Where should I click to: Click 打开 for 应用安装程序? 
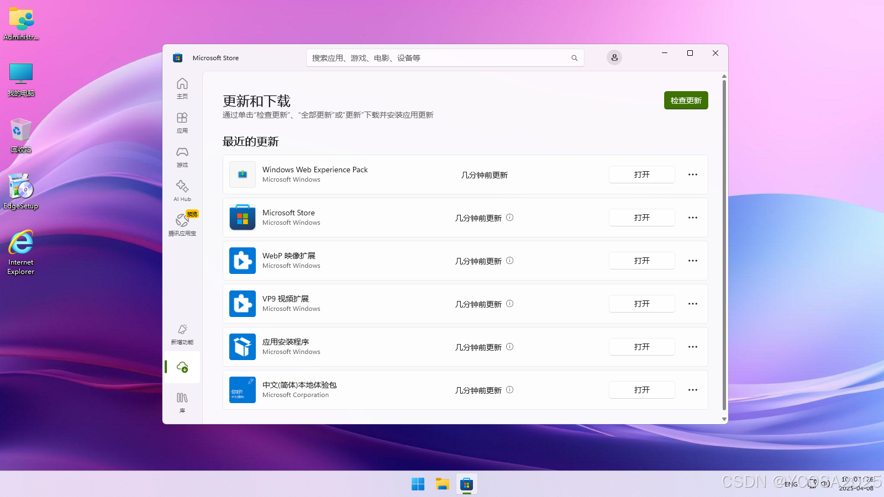pos(642,347)
